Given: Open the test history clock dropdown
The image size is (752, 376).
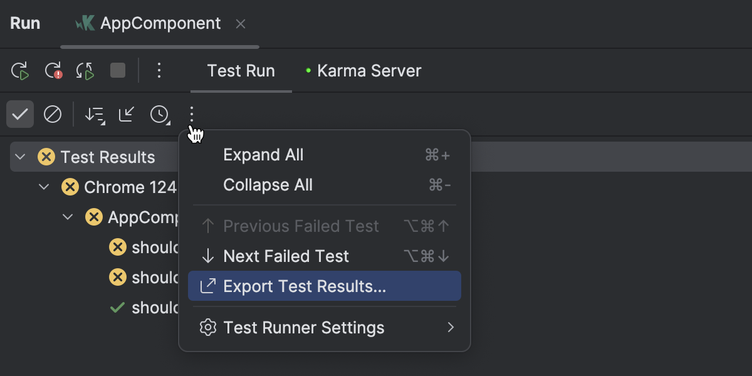Looking at the screenshot, I should click(160, 115).
